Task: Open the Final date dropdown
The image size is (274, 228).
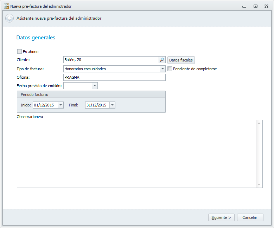Action: 112,105
